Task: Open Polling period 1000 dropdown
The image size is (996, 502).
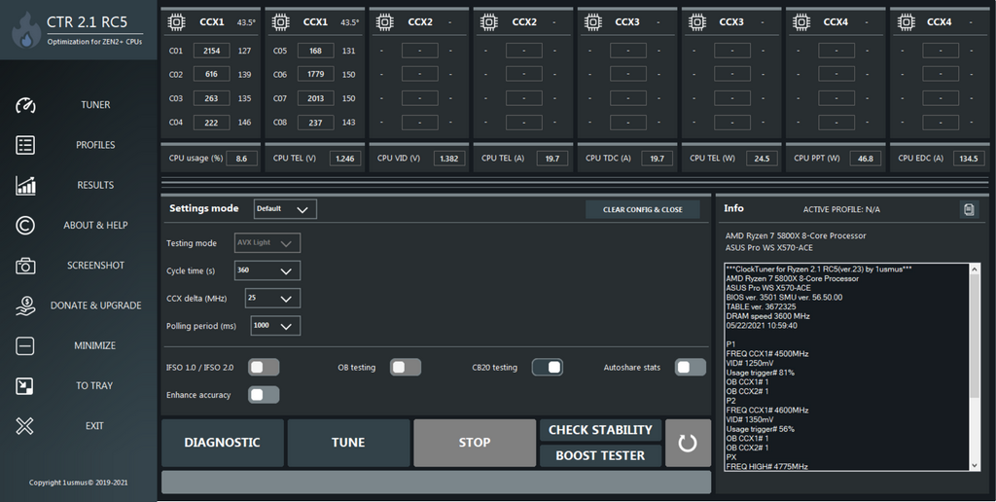Action: point(275,325)
